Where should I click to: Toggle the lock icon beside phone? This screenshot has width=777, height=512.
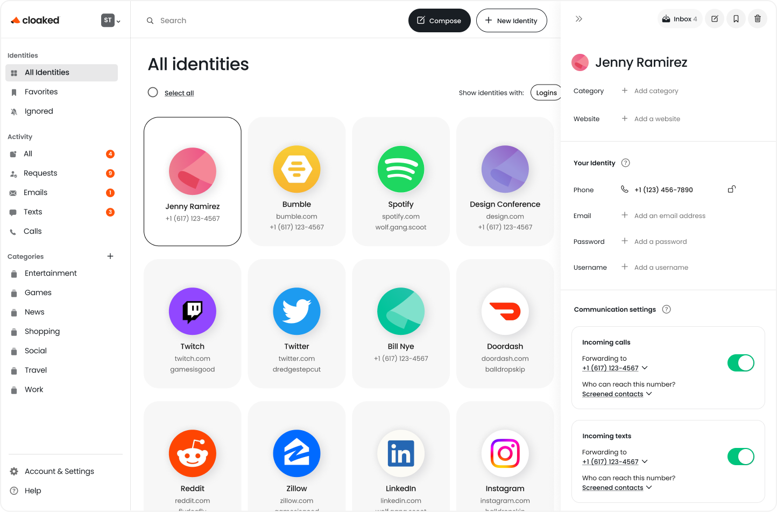click(732, 189)
